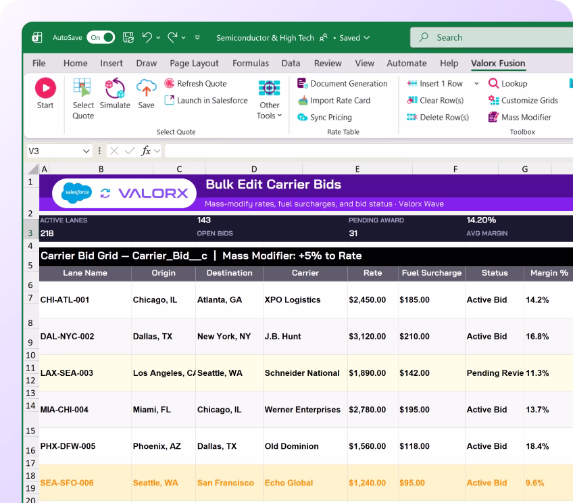Expand the Redo history dropdown
Viewport: 573px width, 503px height.
pyautogui.click(x=183, y=38)
